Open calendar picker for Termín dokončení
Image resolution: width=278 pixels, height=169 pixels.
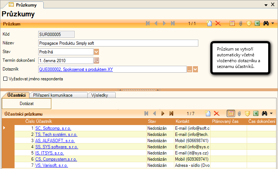click(96, 60)
